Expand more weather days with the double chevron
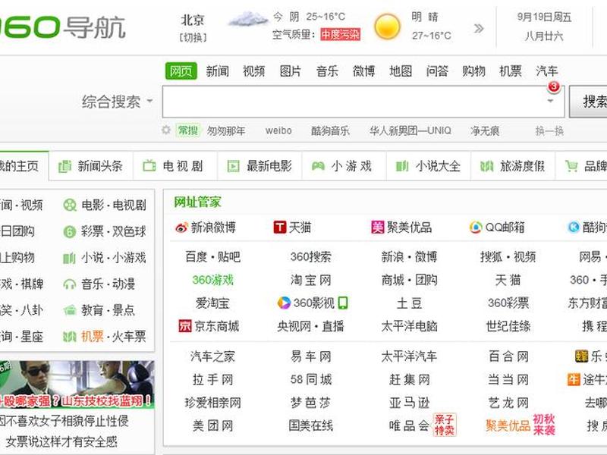607x455 pixels. point(479,28)
